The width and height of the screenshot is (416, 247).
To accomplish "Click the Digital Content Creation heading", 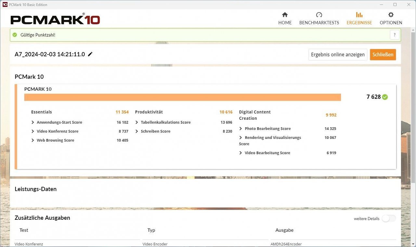I will click(x=255, y=115).
